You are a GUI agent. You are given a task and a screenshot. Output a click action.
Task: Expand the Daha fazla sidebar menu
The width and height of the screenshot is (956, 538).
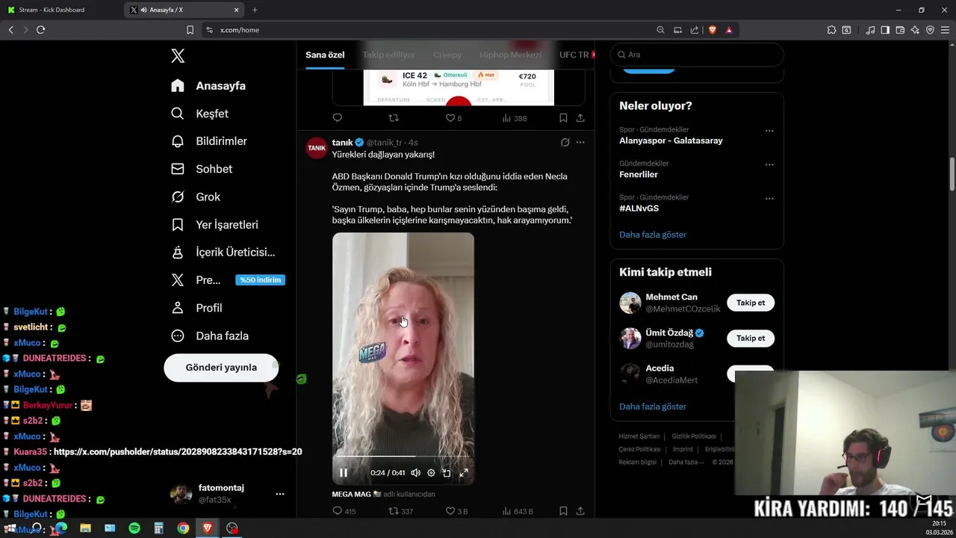[x=210, y=336]
